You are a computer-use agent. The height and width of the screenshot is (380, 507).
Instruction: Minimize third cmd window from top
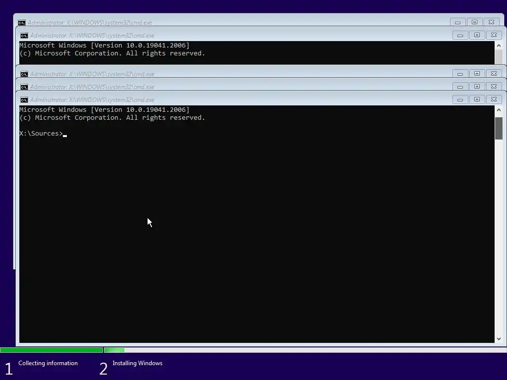click(x=460, y=74)
